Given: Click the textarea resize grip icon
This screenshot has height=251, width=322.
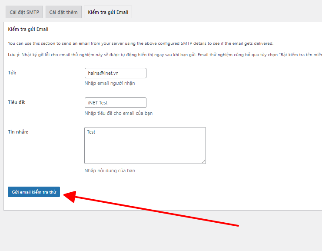Looking at the screenshot, I should point(203,161).
